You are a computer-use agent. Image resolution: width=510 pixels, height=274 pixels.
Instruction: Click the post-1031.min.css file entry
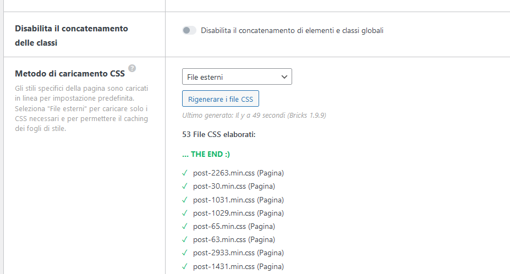[x=238, y=200]
